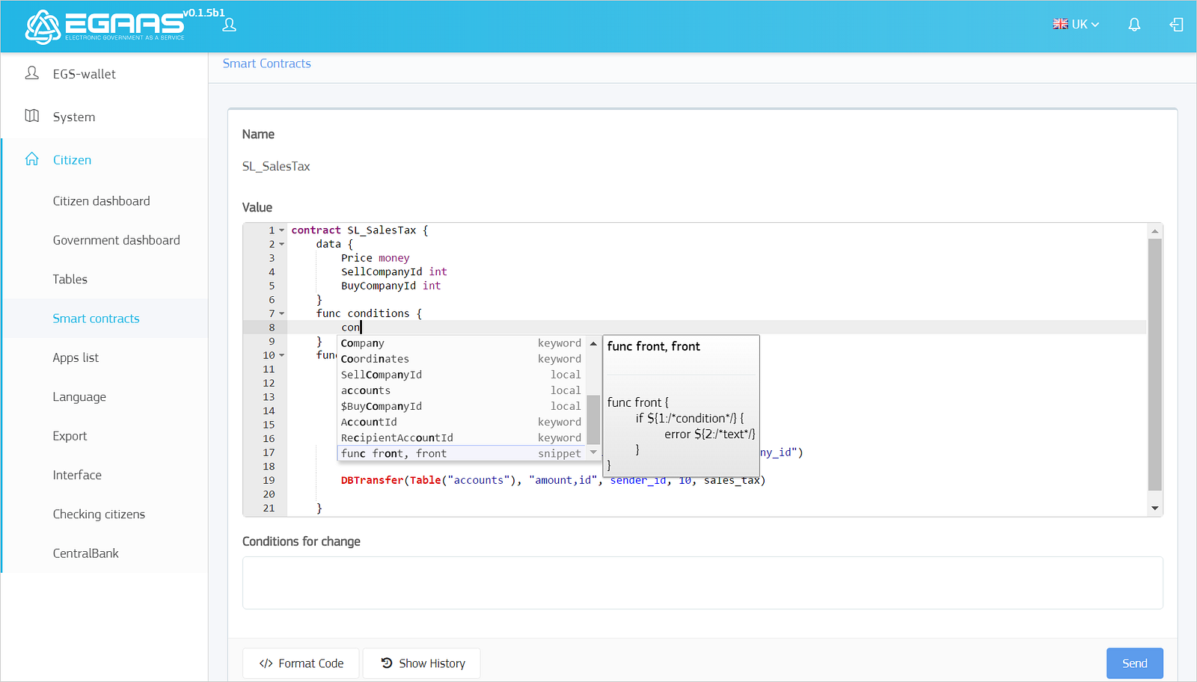Click the SellCompanyId int code line

394,272
